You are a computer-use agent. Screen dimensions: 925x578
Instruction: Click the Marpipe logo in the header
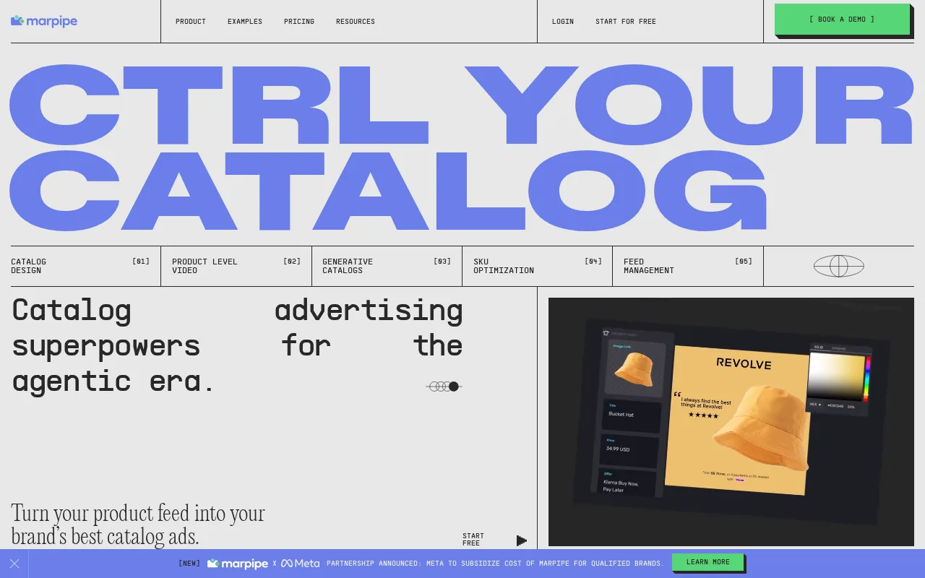point(44,21)
